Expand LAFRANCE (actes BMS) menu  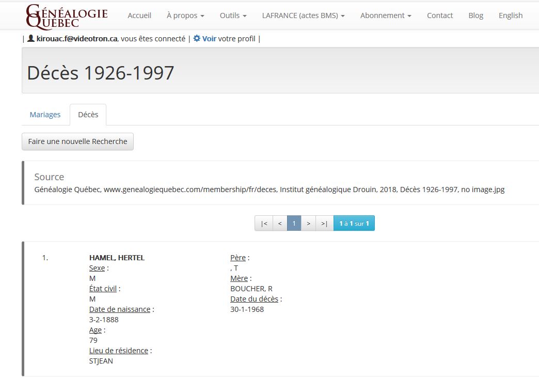pyautogui.click(x=303, y=15)
